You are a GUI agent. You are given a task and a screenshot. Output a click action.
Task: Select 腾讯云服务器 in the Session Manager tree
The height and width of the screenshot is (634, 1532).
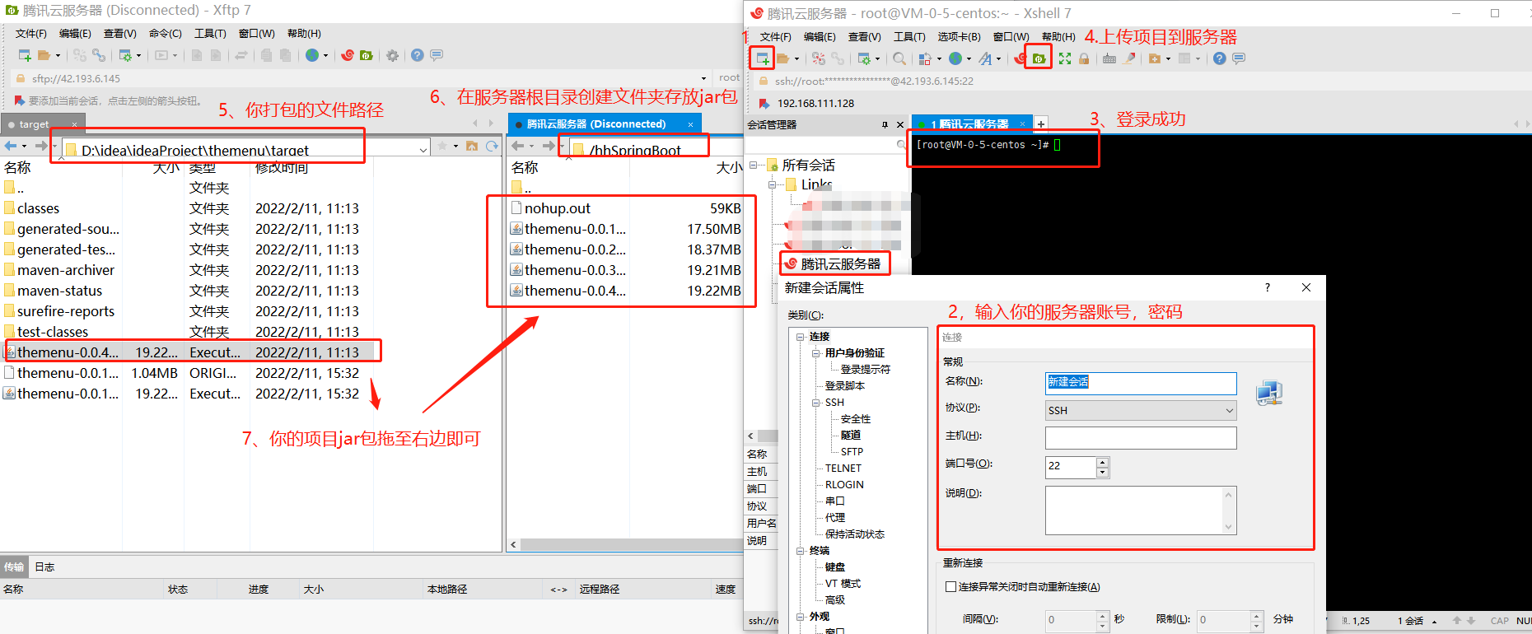(841, 264)
